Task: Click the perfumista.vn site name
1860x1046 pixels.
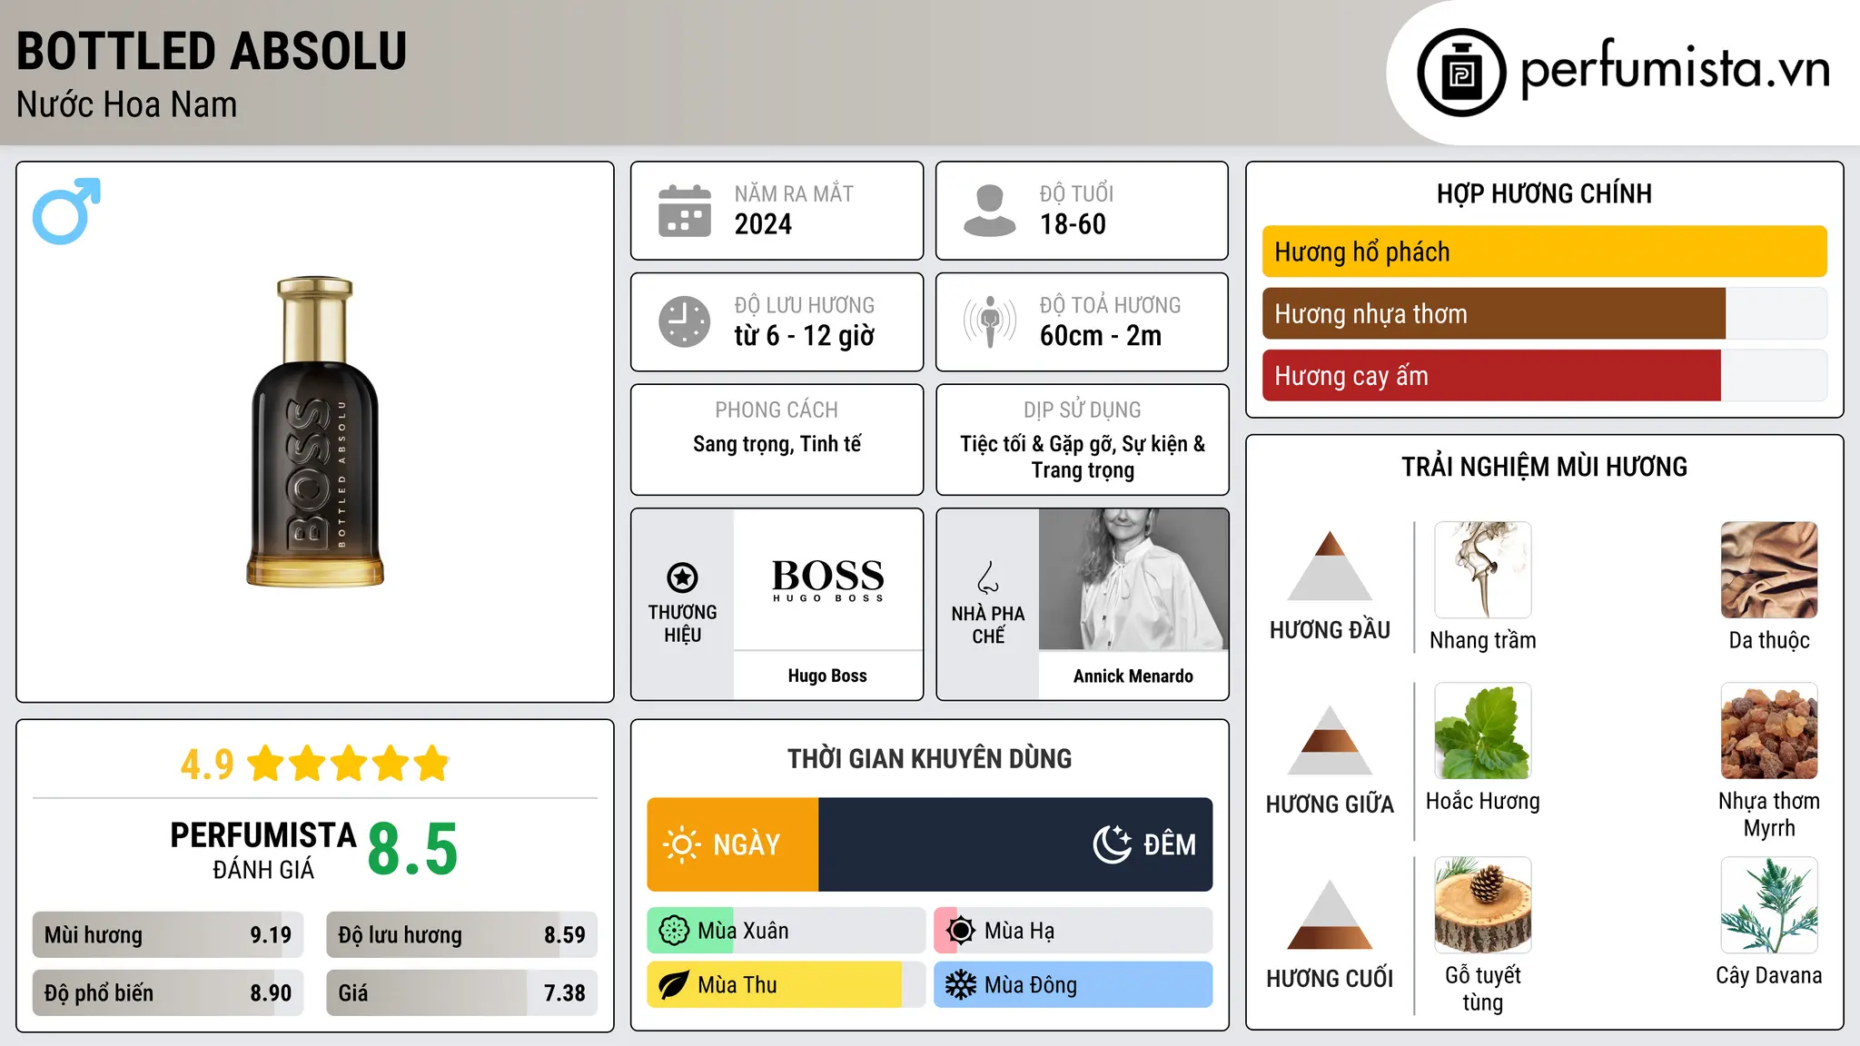Action: (x=1676, y=71)
